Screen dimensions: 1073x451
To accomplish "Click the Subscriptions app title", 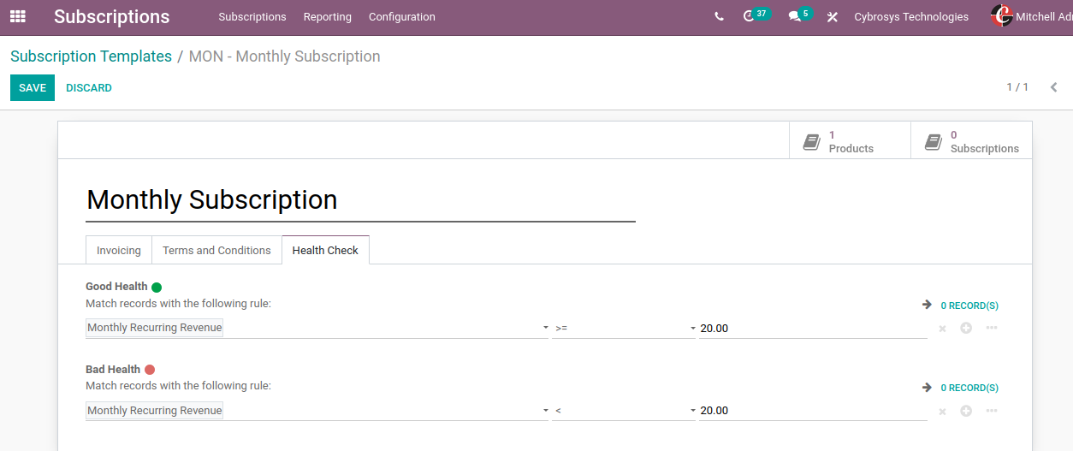I will 112,17.
